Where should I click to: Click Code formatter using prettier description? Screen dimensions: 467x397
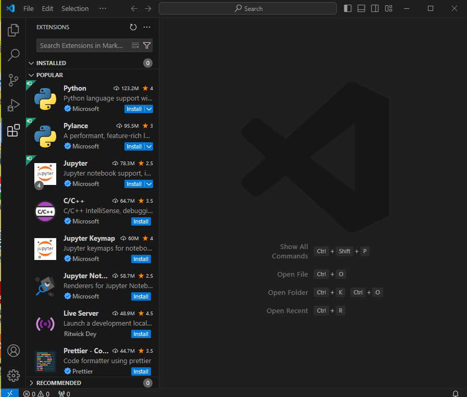point(107,361)
